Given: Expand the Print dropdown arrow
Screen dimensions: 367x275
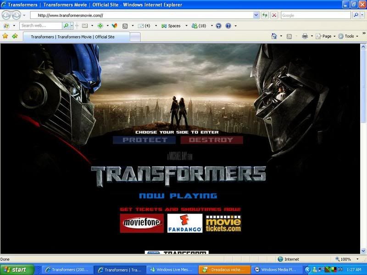Looking at the screenshot, I should 312,36.
